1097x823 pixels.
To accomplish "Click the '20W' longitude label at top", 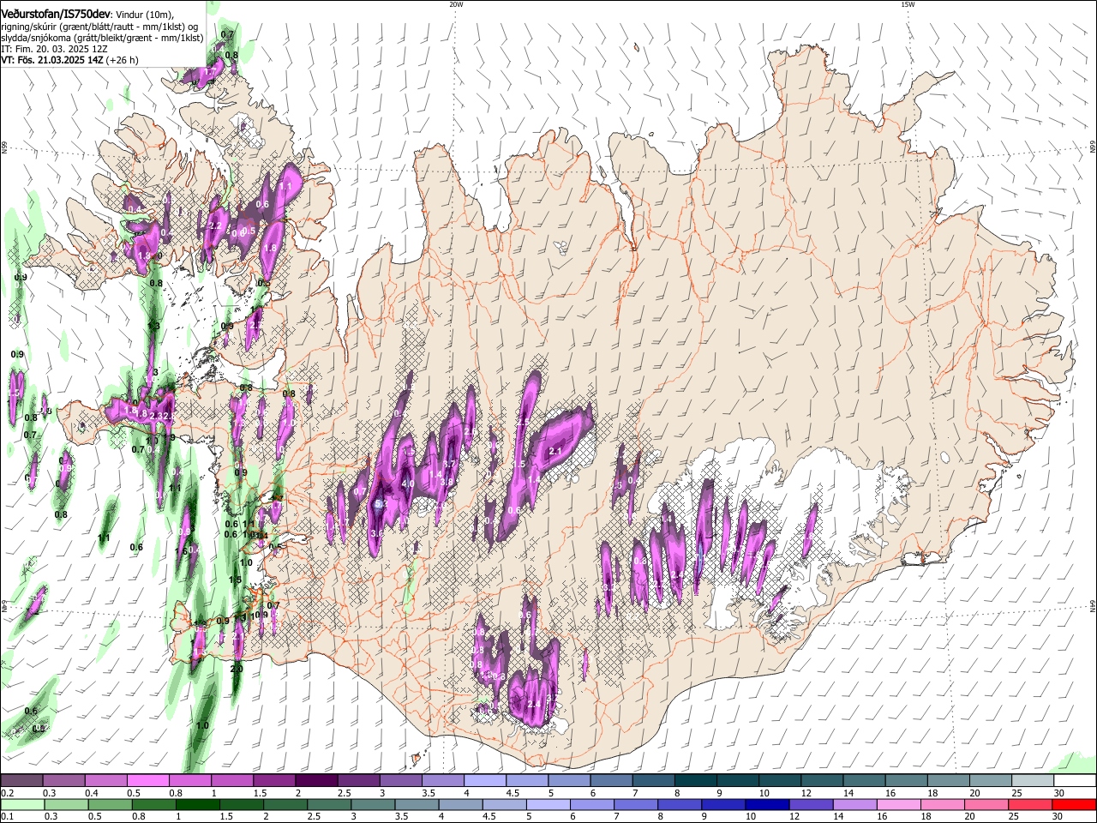I will tap(455, 4).
